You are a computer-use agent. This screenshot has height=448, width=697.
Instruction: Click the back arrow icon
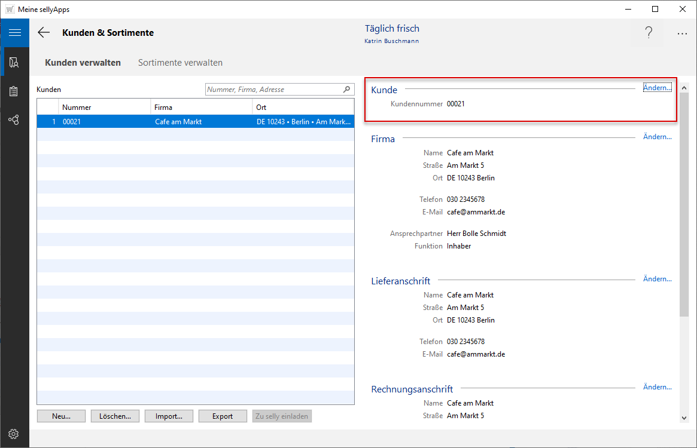(44, 33)
